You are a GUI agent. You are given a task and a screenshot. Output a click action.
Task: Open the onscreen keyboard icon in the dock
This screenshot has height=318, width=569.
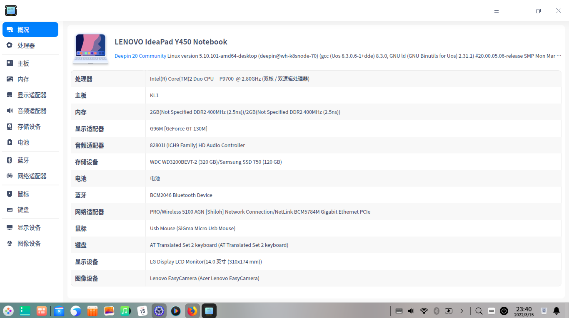[492, 311]
